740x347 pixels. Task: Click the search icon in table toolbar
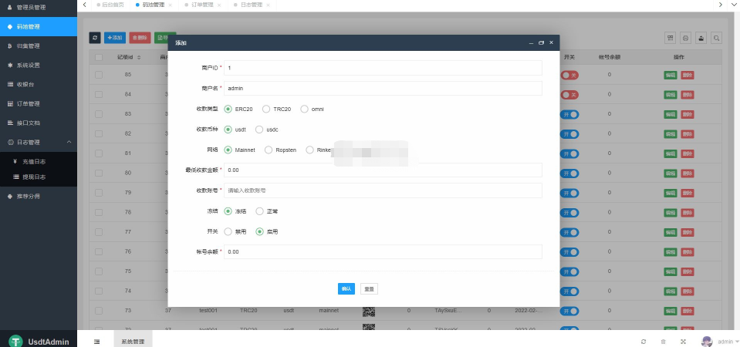click(x=716, y=38)
